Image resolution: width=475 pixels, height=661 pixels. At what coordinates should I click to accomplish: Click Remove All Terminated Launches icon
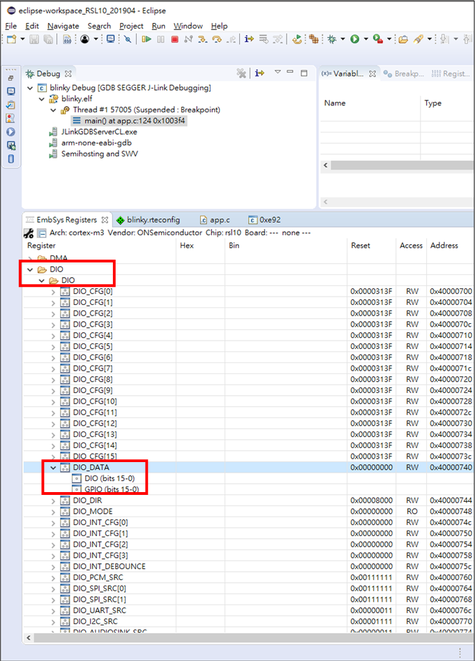click(241, 73)
